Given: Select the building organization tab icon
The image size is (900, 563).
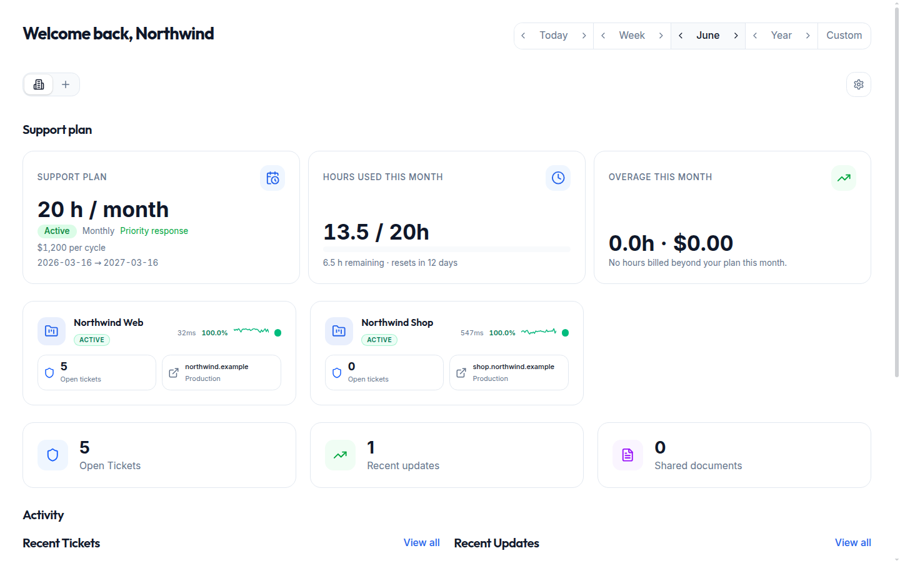Looking at the screenshot, I should [x=39, y=84].
